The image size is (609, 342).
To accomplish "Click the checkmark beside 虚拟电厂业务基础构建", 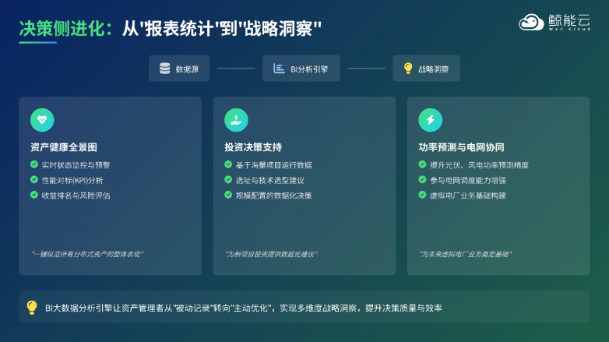I will (x=422, y=195).
